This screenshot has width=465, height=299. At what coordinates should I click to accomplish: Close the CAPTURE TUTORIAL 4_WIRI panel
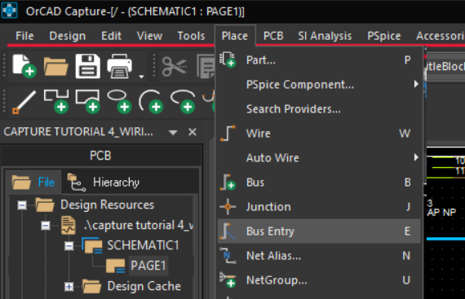pos(193,132)
